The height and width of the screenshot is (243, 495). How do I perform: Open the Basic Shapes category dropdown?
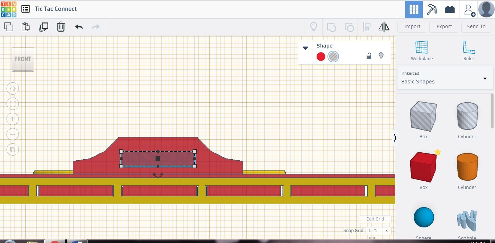pyautogui.click(x=445, y=78)
